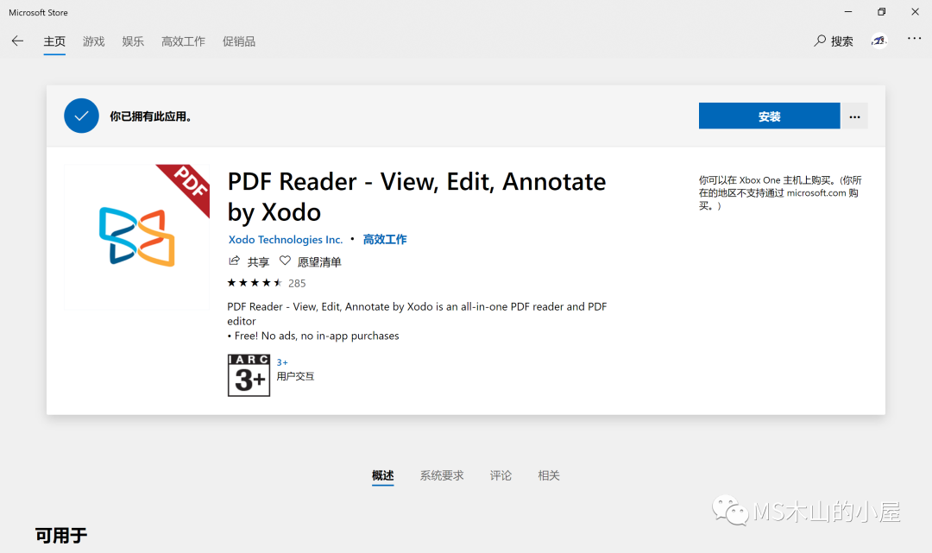Screen dimensions: 932x553
Task: Switch to 系统要求 section tab
Action: 442,475
